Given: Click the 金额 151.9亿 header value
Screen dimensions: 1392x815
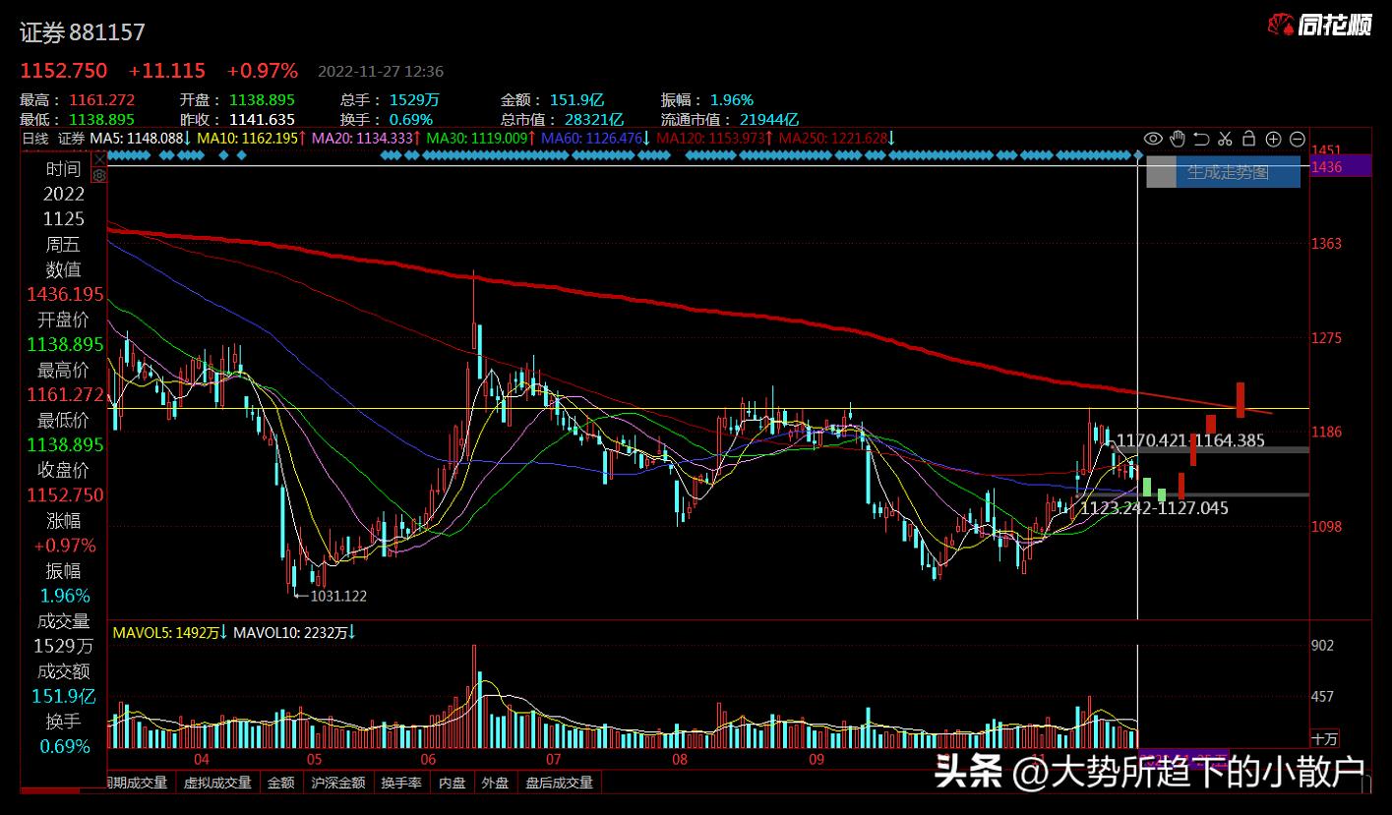Looking at the screenshot, I should tap(577, 100).
